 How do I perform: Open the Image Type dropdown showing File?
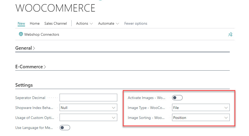[x=201, y=108]
